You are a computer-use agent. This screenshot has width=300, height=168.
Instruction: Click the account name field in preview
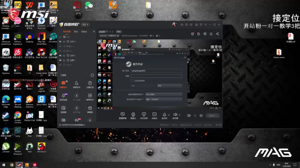(x=156, y=71)
